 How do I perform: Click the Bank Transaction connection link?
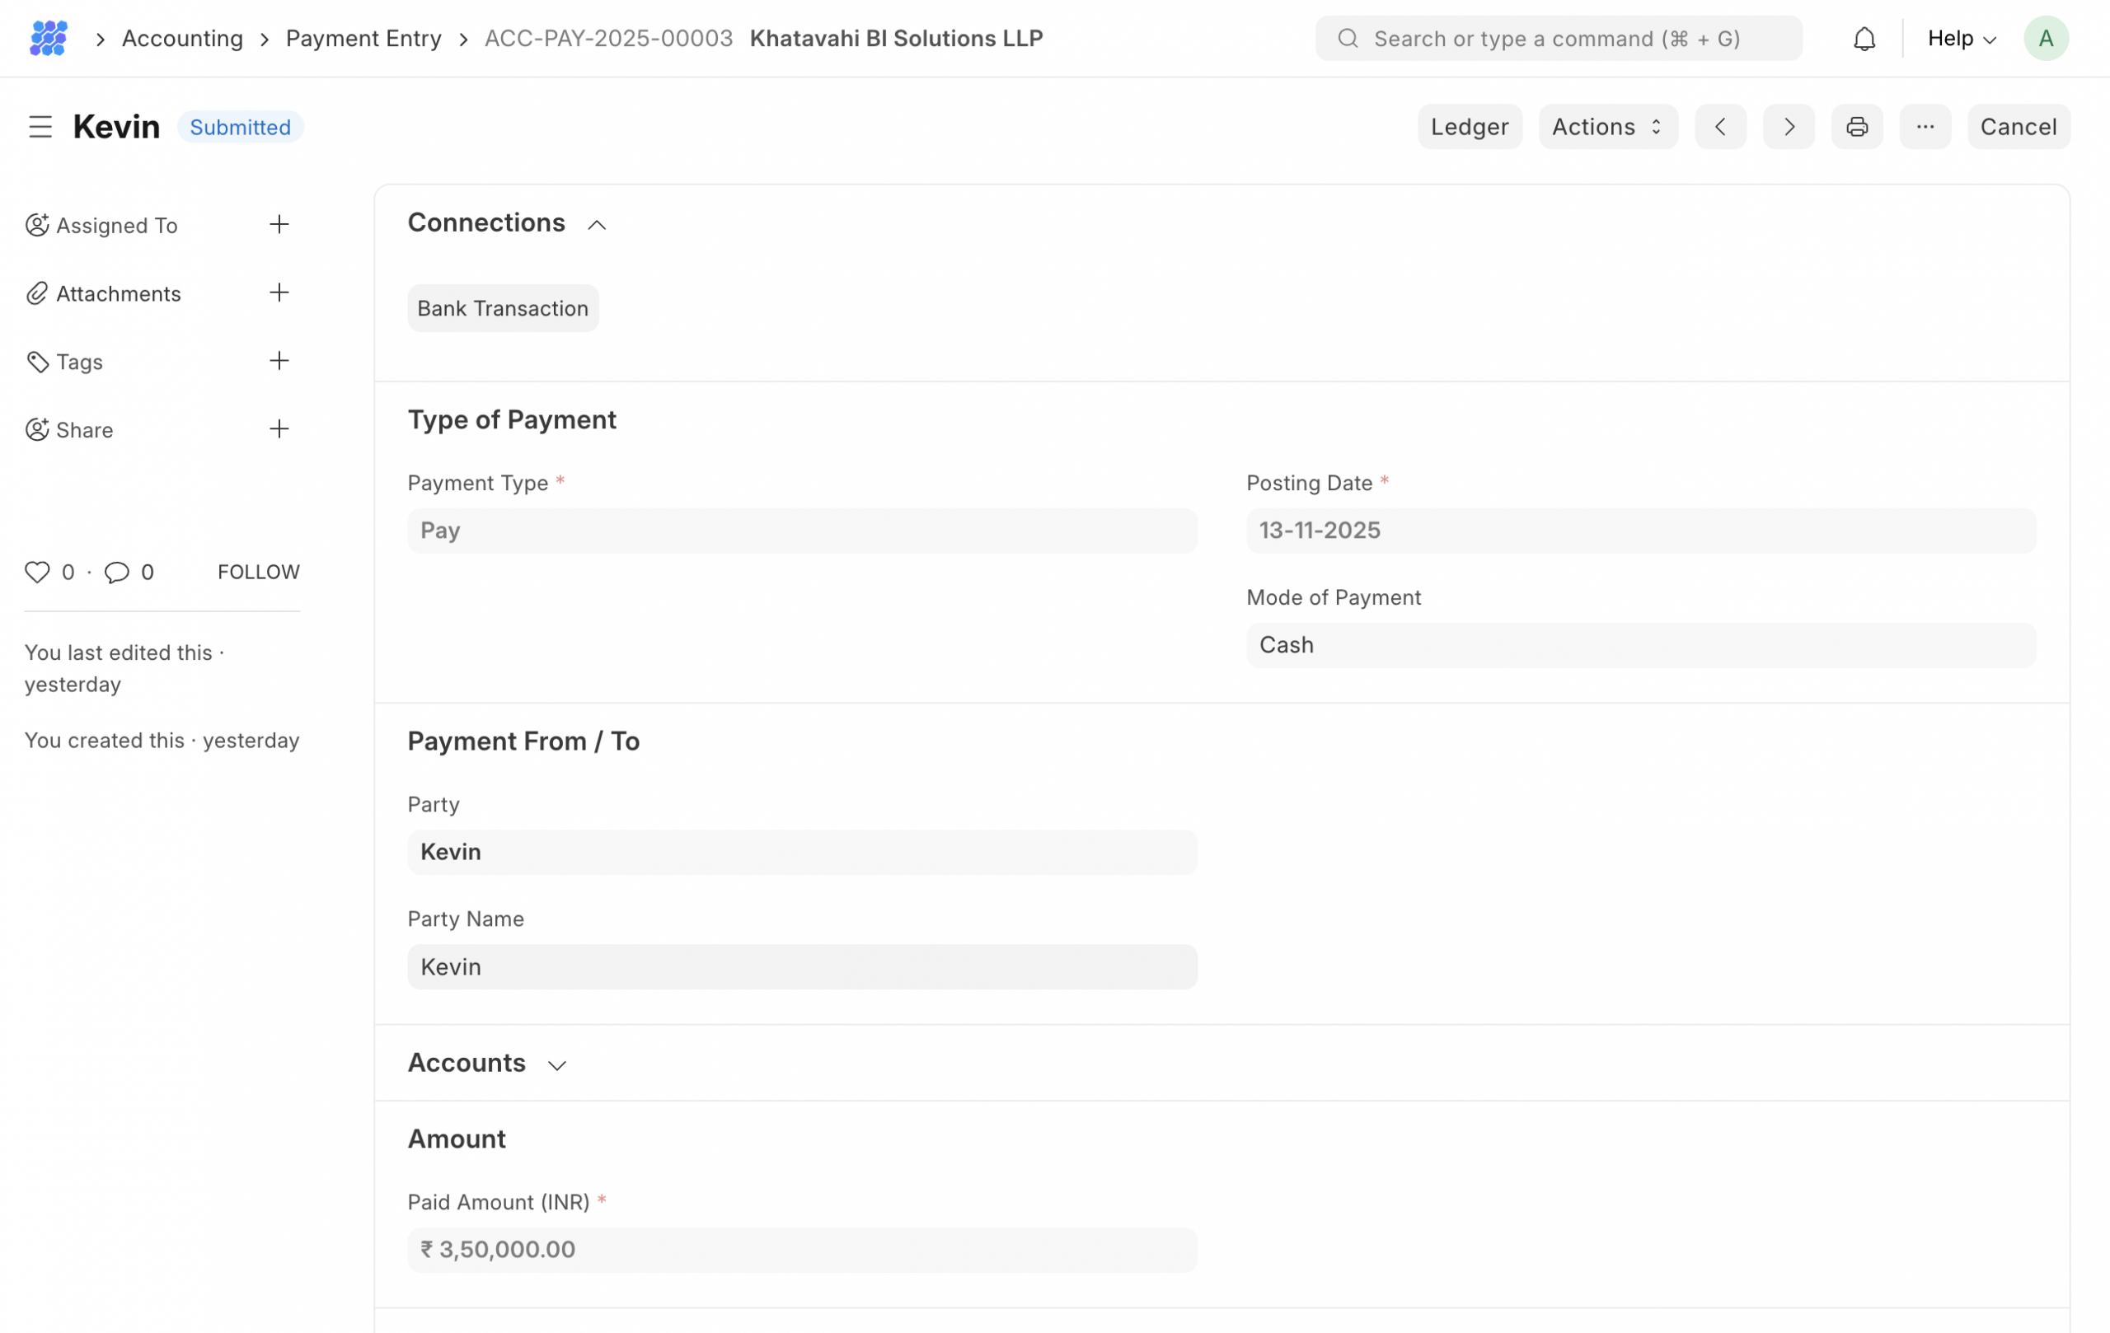point(502,308)
